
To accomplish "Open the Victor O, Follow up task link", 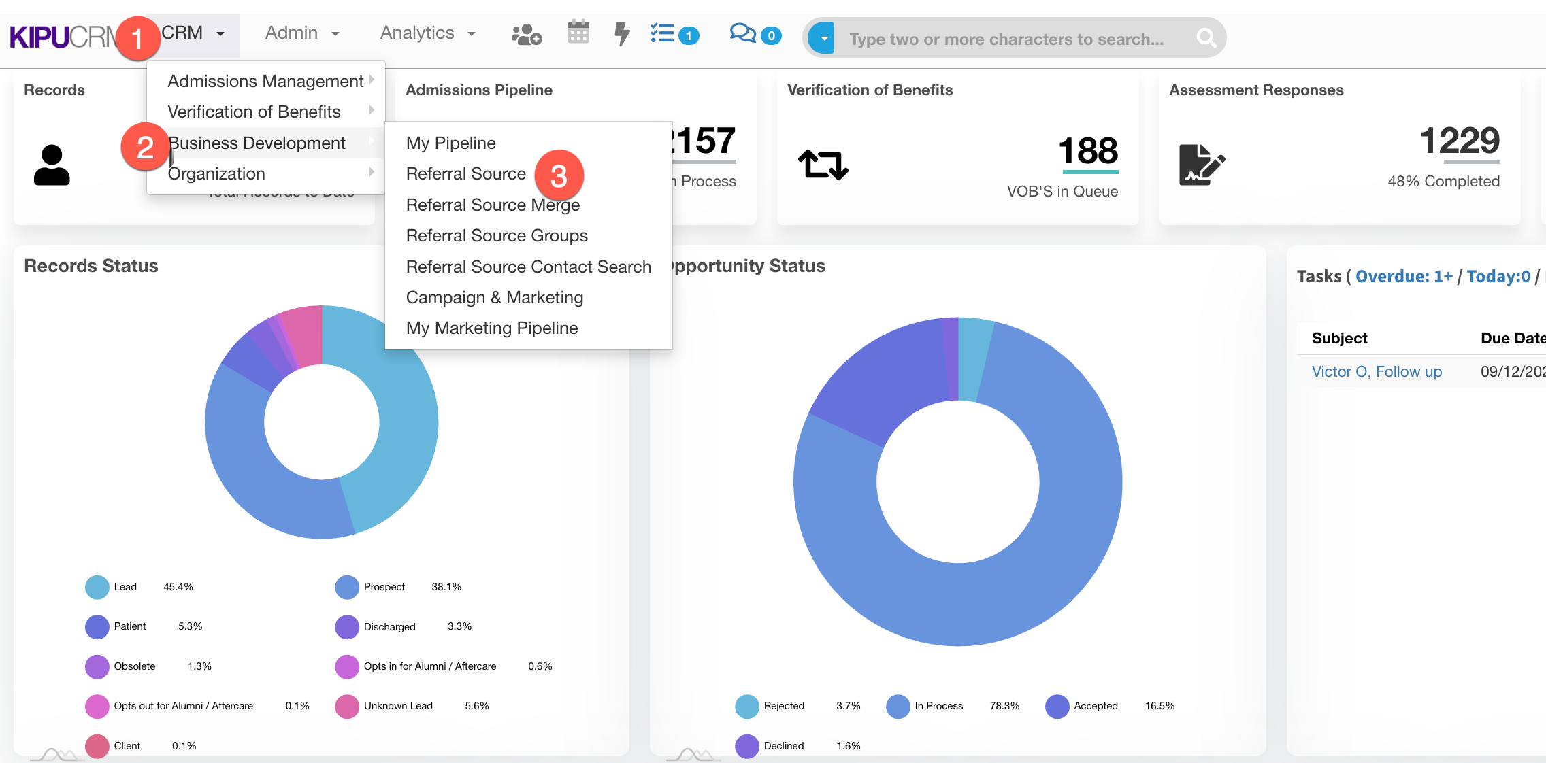I will (x=1377, y=371).
